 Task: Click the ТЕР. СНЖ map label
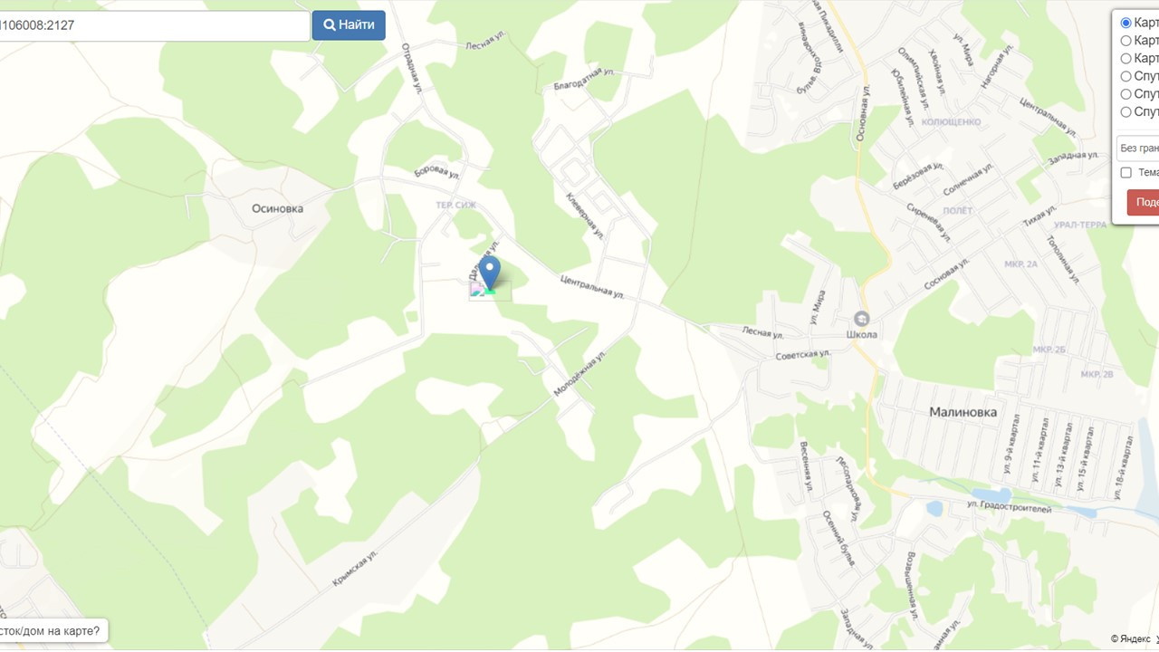pos(456,206)
